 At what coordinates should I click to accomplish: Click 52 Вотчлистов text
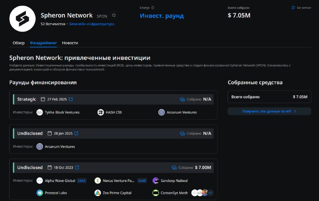[x=53, y=24]
